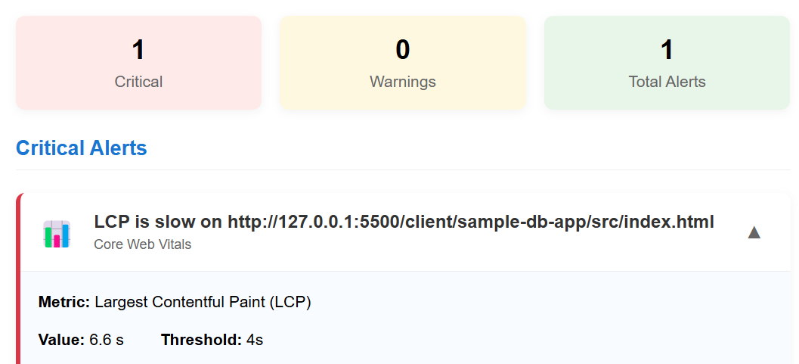The image size is (799, 364).
Task: Click the number 0 above Warnings
Action: click(x=402, y=50)
